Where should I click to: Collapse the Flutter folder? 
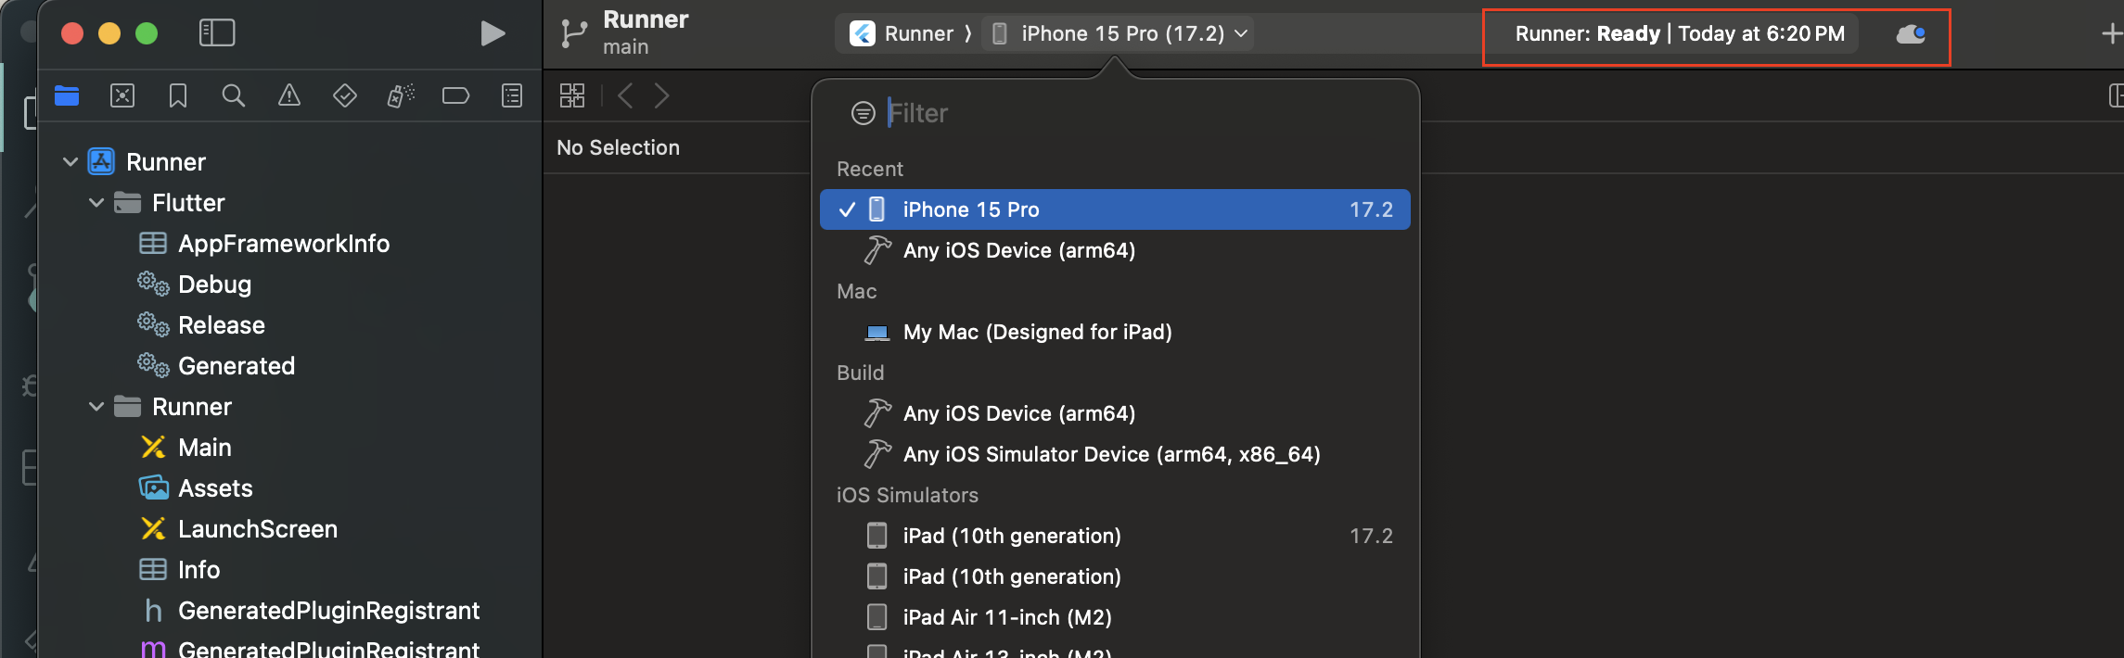coord(96,203)
